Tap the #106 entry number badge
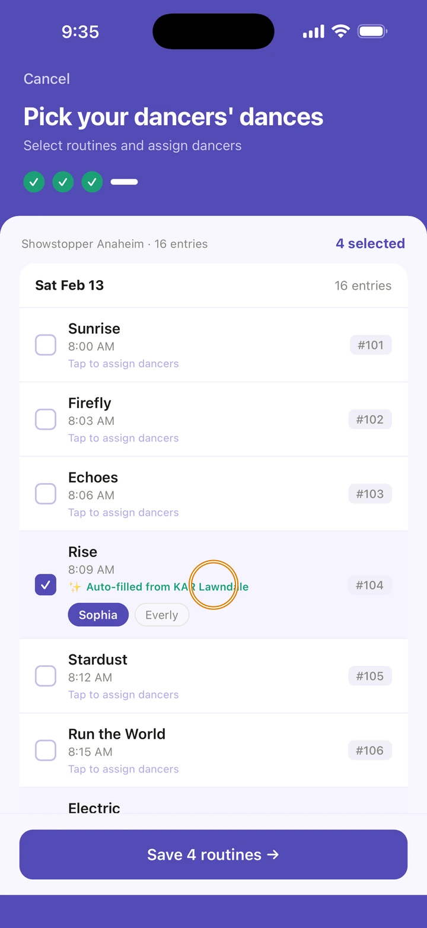The image size is (427, 928). pyautogui.click(x=369, y=751)
